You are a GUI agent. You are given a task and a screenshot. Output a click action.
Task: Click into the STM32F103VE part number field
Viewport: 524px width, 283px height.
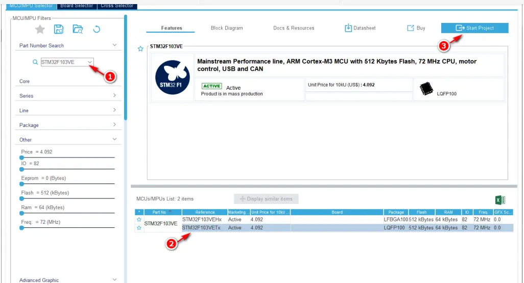(x=63, y=62)
